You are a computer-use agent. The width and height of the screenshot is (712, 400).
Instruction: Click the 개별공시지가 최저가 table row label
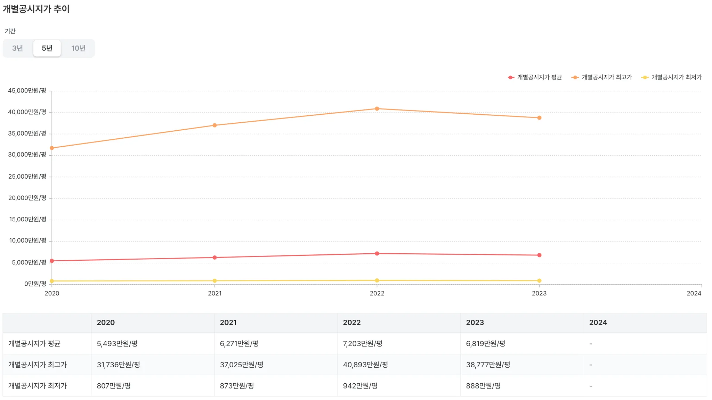(x=38, y=386)
